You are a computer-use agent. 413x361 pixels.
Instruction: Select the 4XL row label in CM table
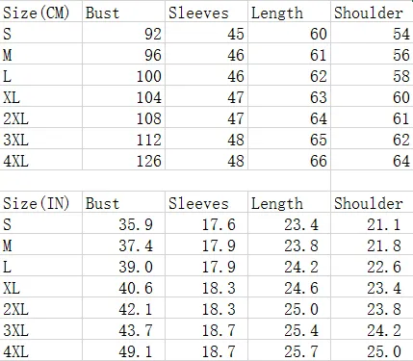pos(40,160)
